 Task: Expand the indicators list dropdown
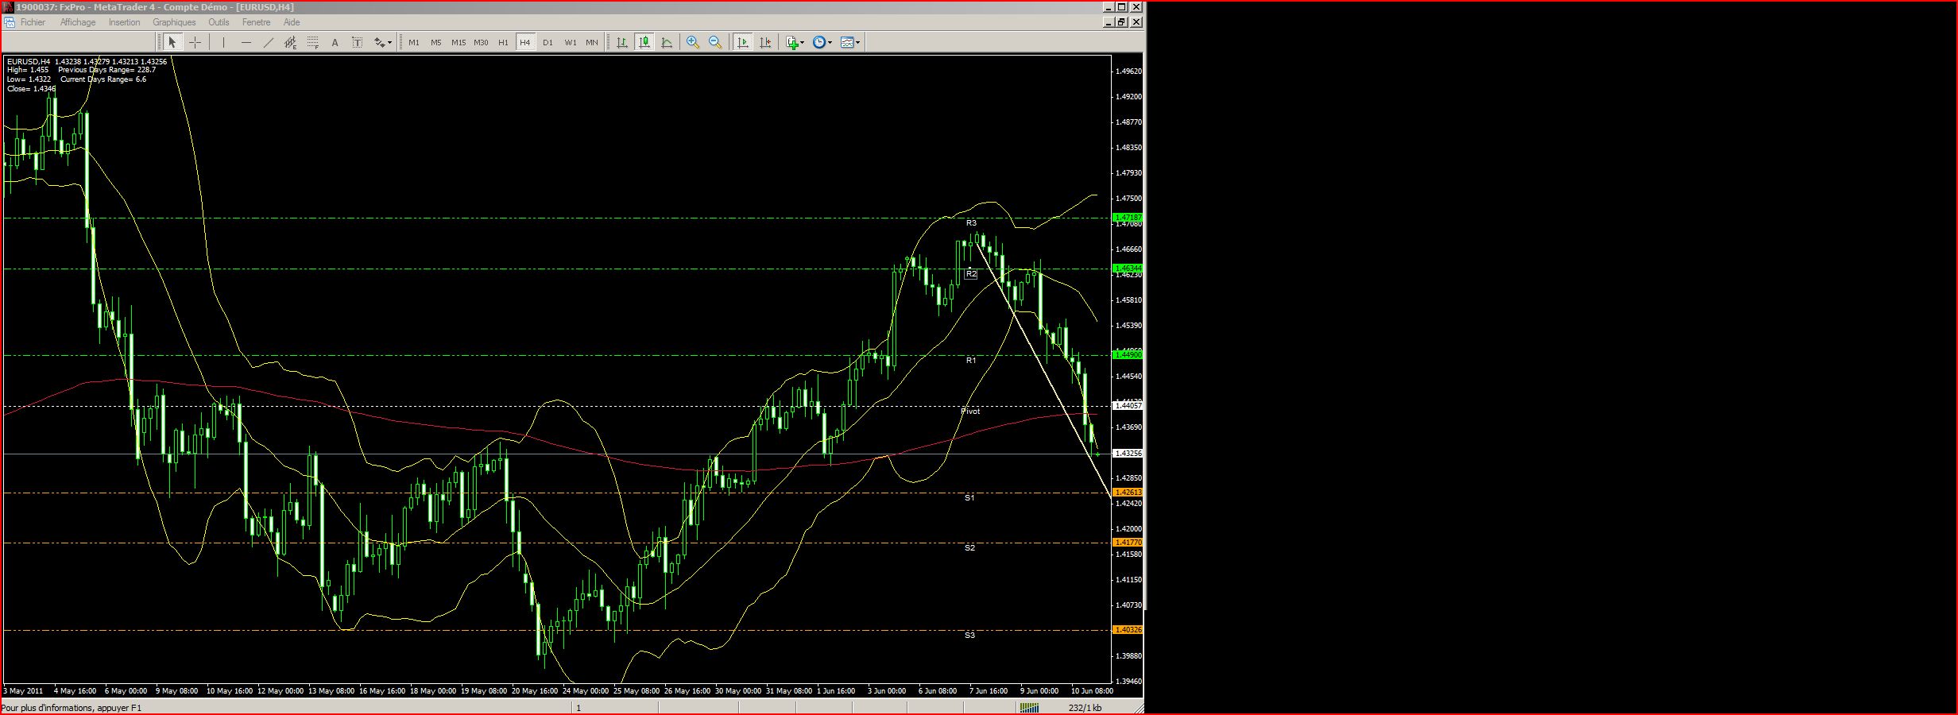(x=795, y=43)
